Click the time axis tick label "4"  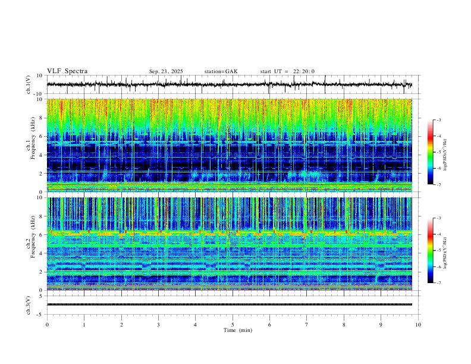(196, 325)
